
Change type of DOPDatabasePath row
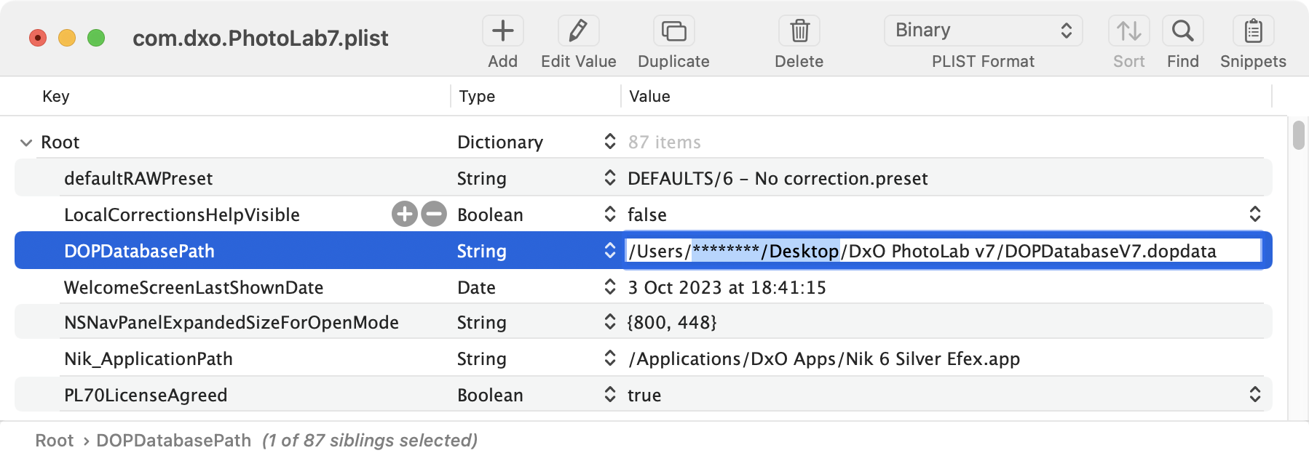coord(610,250)
